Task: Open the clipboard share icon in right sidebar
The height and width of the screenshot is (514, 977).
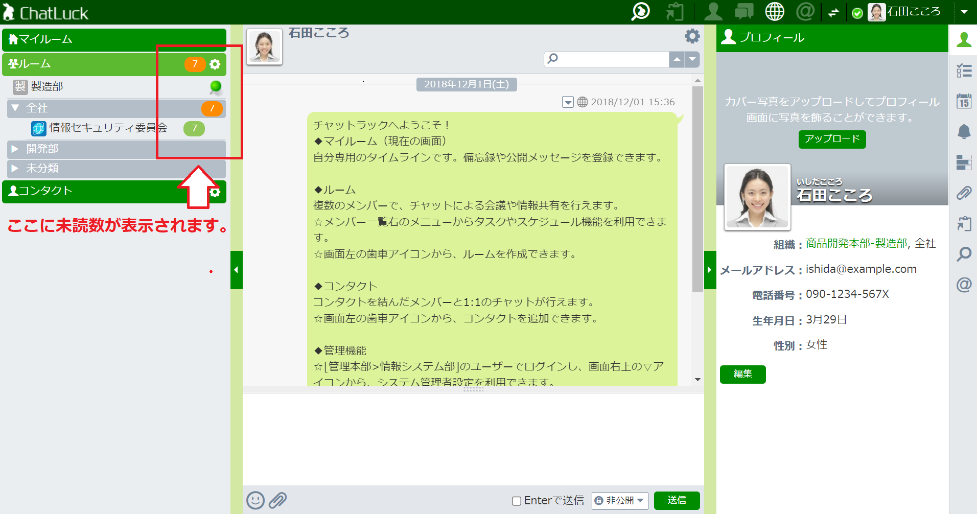Action: (x=964, y=224)
